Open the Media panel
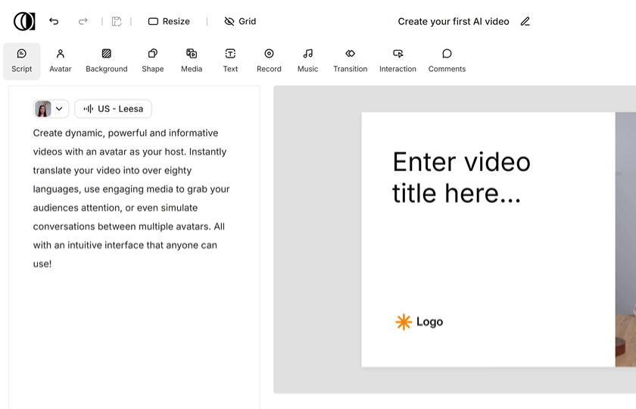 point(192,61)
